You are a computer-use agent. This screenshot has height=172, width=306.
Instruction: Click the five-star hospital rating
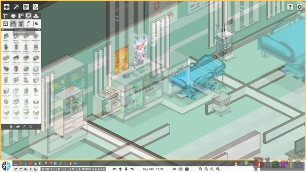98,169
